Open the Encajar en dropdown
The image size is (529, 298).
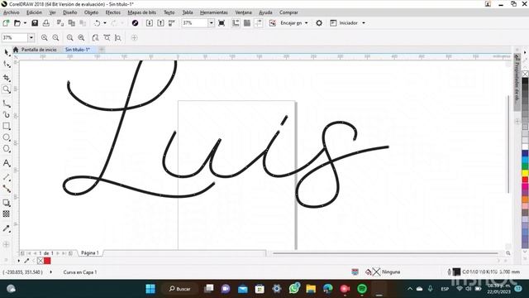[307, 23]
